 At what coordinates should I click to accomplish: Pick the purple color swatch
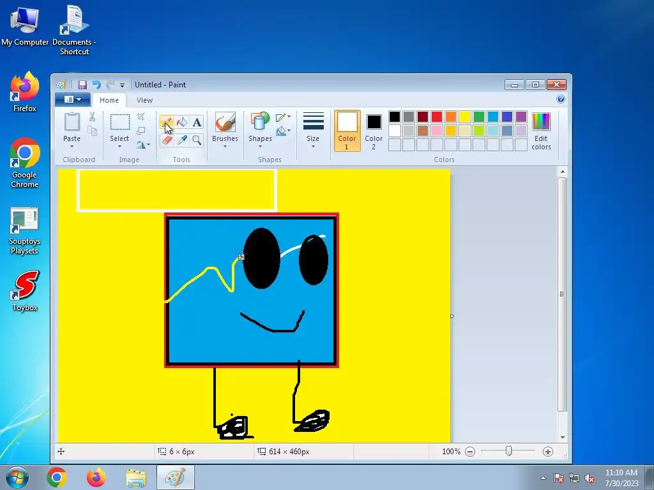(521, 117)
